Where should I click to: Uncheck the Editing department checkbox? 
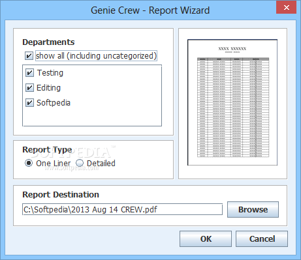(29, 88)
